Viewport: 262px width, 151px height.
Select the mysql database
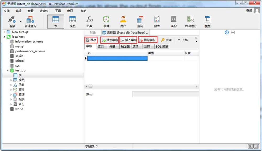[19, 46]
